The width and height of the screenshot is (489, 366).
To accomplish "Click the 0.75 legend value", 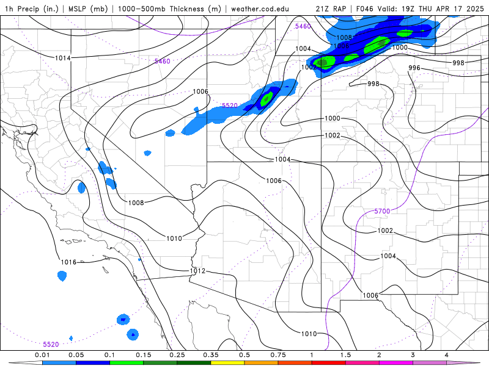I will click(278, 355).
